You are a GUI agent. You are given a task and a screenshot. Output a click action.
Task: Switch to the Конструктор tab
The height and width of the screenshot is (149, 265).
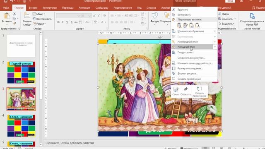(50, 8)
